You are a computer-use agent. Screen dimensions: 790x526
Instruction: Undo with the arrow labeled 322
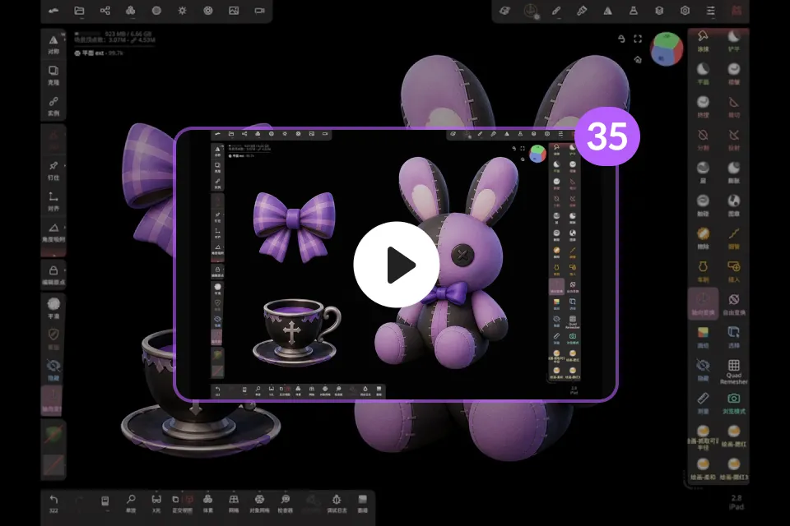53,503
